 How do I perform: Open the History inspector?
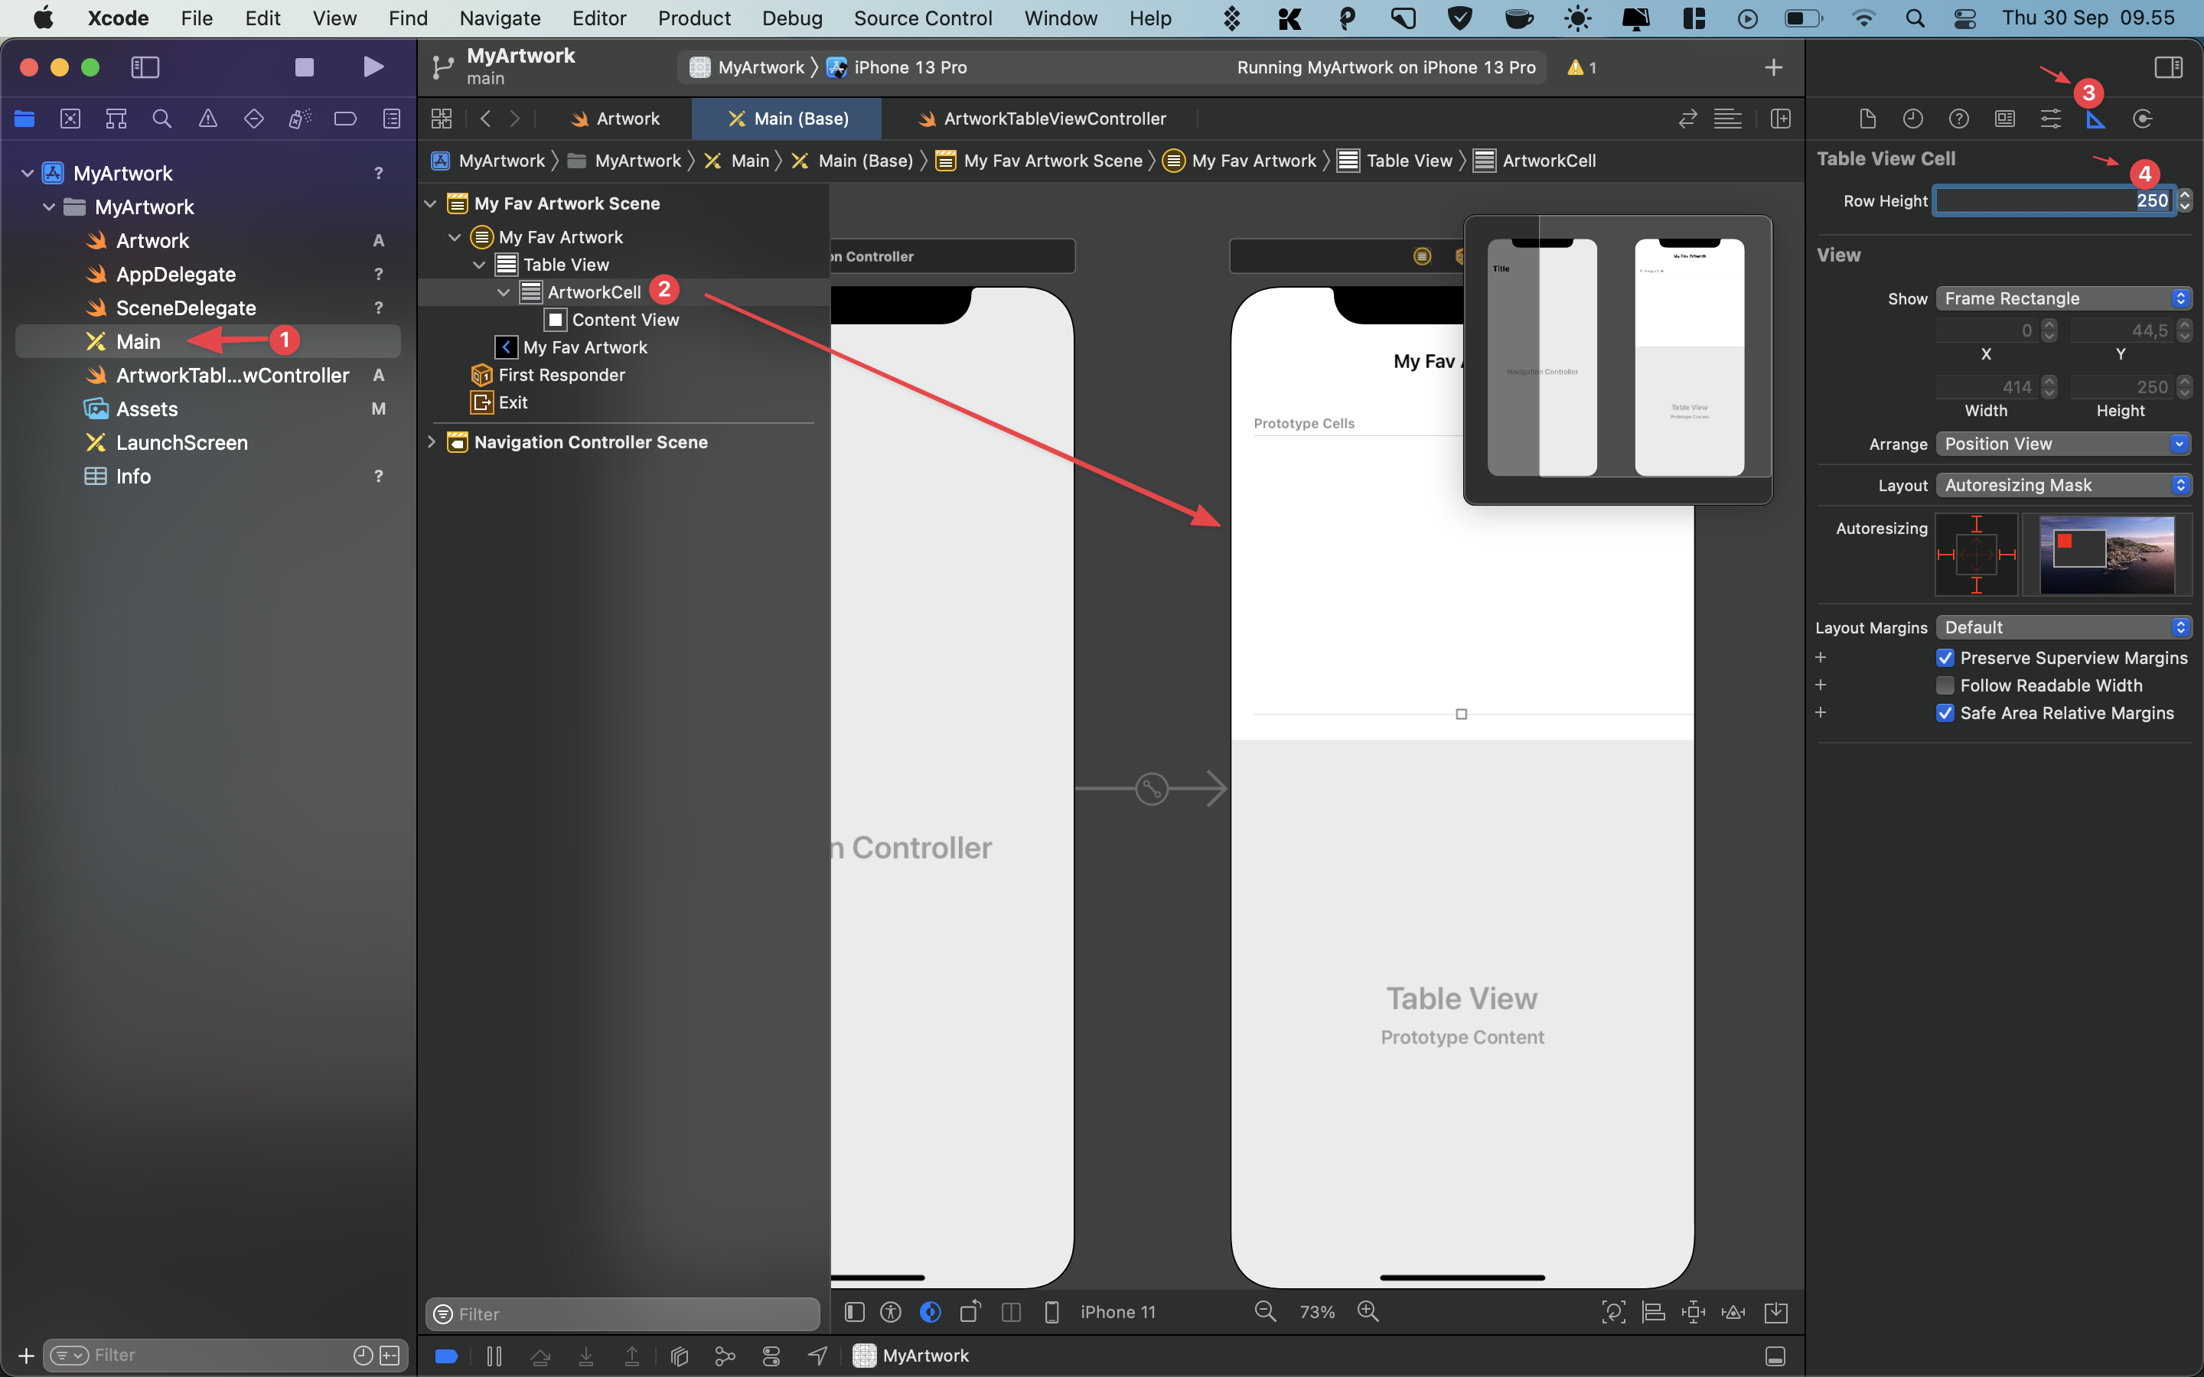tap(1912, 119)
